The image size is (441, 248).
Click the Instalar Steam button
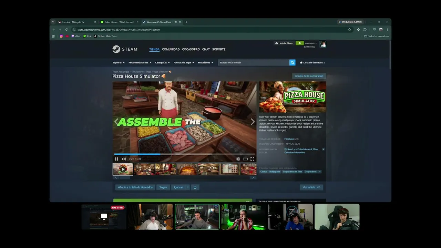coord(284,43)
